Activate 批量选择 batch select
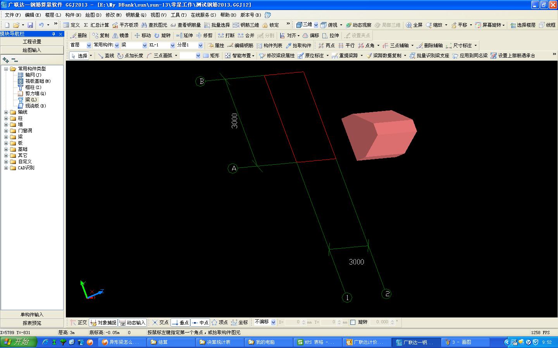This screenshot has width=558, height=348. click(x=217, y=25)
